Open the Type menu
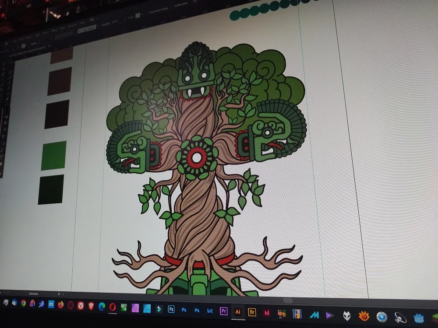Image resolution: width=438 pixels, height=328 pixels. tap(37, 35)
